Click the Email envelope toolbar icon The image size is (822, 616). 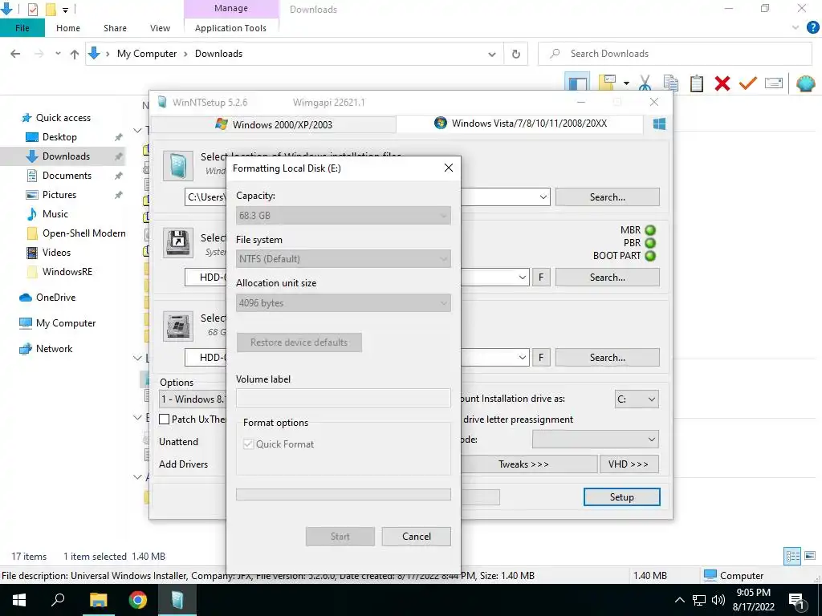[774, 83]
